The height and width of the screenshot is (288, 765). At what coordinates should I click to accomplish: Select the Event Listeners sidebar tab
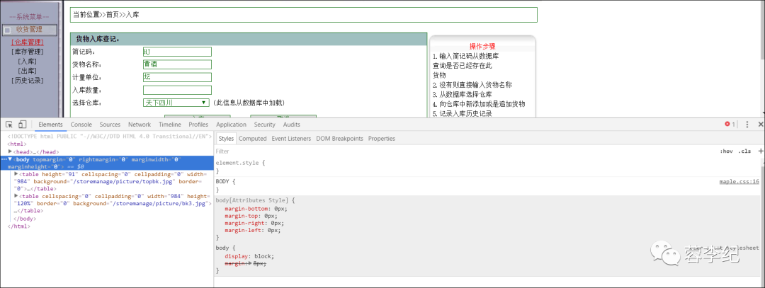click(x=291, y=139)
